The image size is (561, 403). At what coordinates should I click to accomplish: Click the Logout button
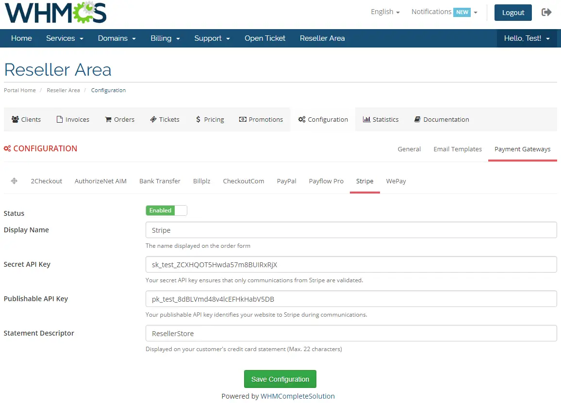(x=513, y=13)
